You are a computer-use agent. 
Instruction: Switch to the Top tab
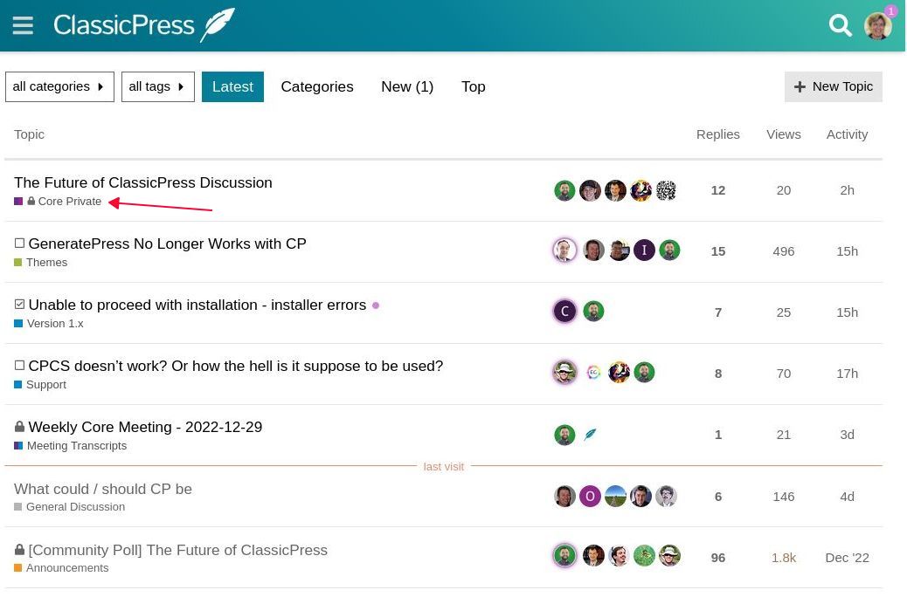click(474, 86)
